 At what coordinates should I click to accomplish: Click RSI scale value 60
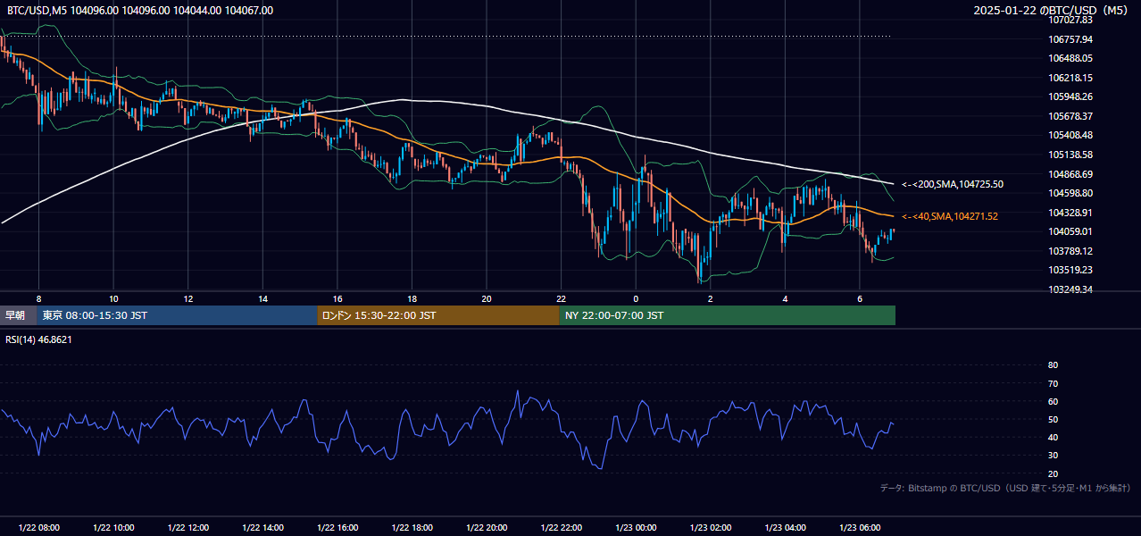coord(1054,401)
